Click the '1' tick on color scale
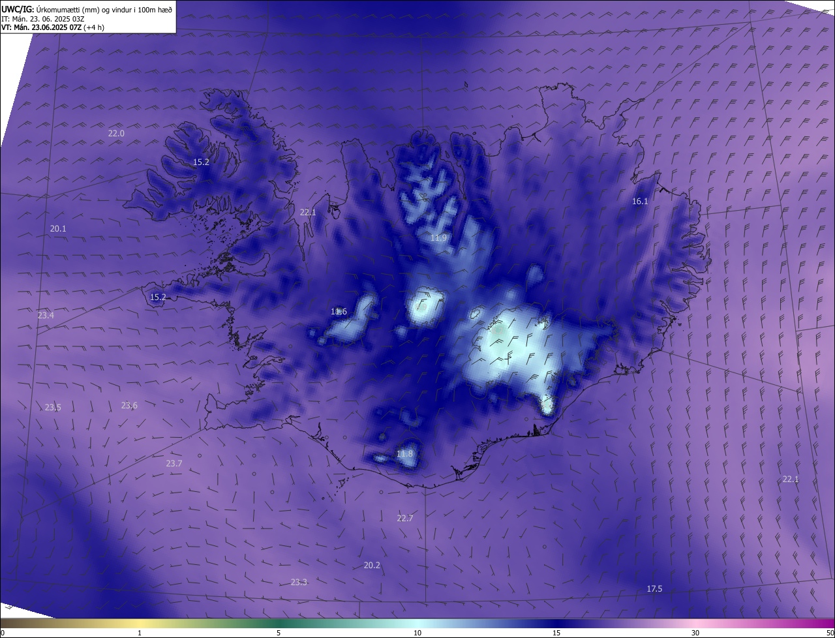835x638 pixels. point(140,633)
